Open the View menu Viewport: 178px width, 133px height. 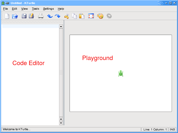24,9
